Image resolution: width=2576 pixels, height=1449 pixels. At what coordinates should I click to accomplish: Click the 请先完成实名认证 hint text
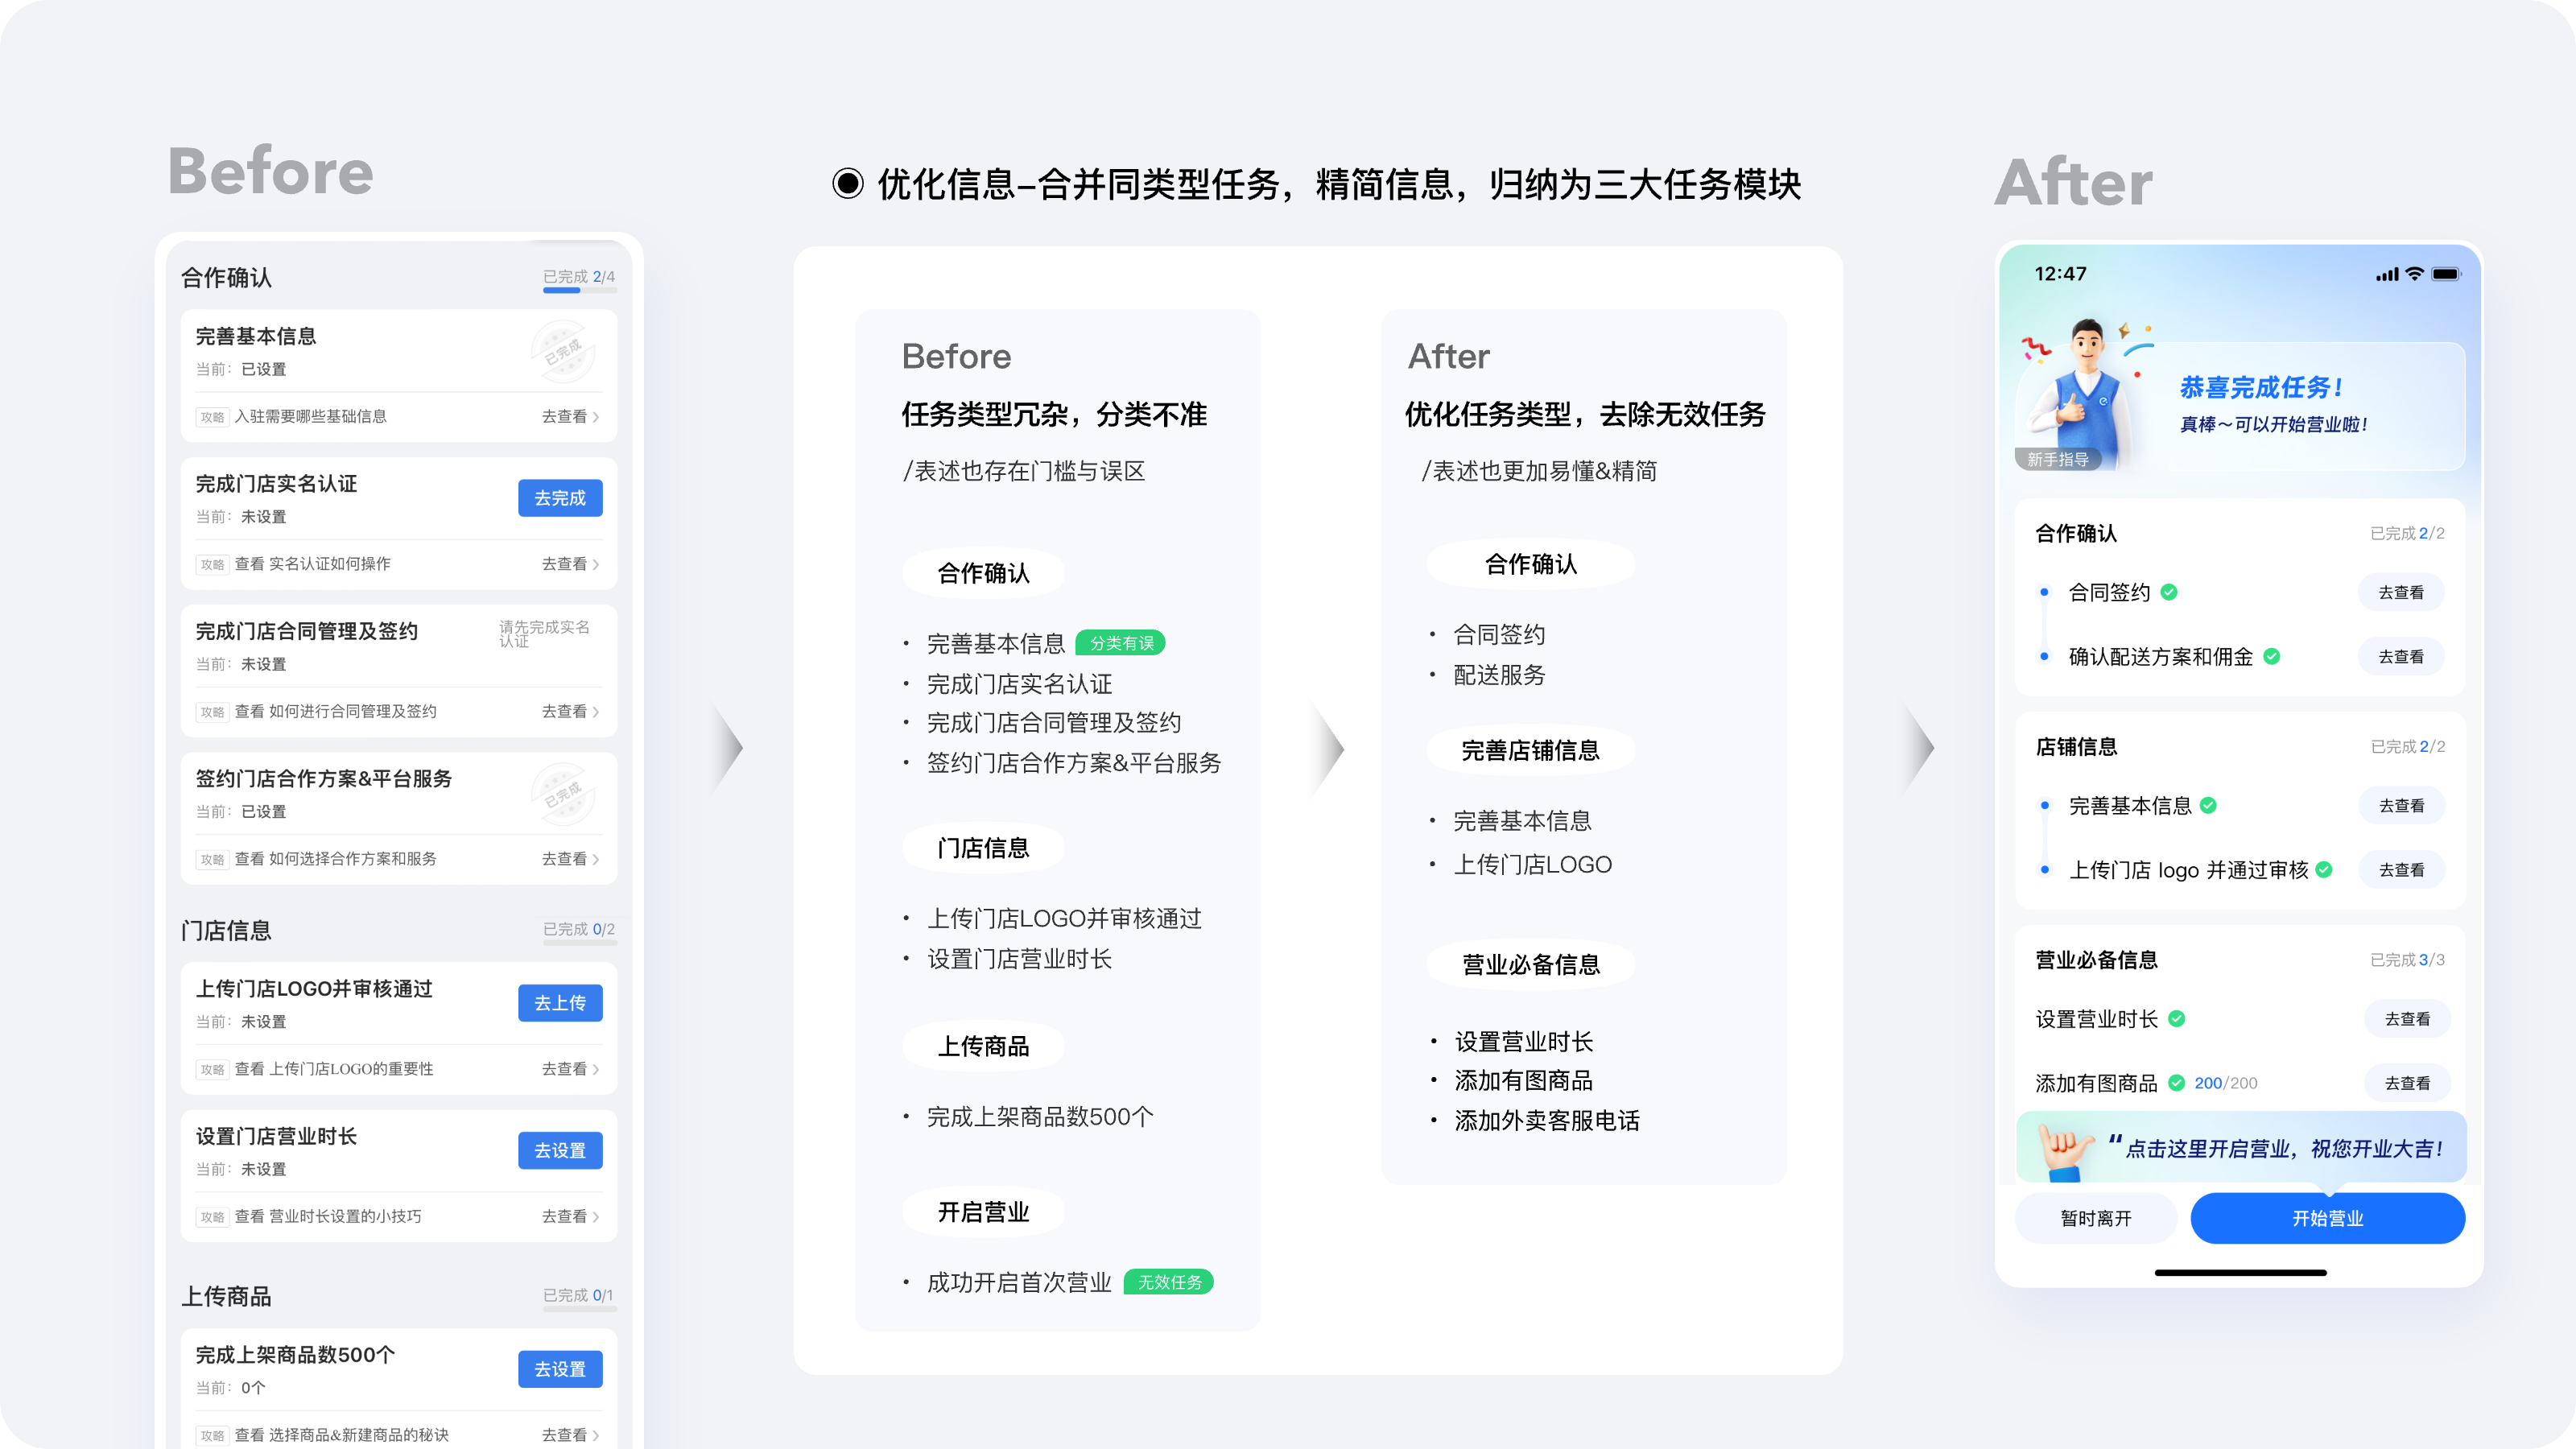point(545,633)
